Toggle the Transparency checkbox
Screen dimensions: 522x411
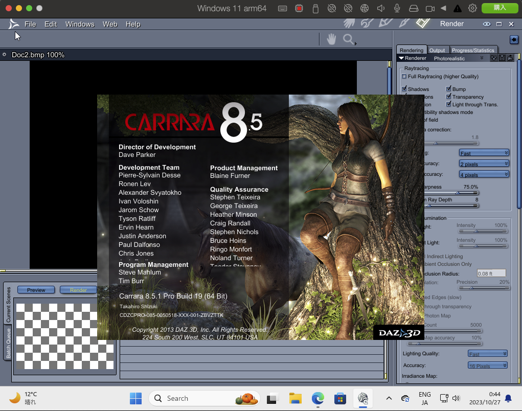(x=449, y=97)
